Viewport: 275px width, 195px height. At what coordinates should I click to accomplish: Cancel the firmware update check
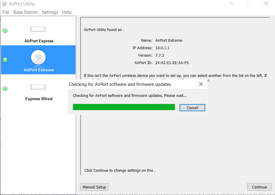[x=192, y=108]
